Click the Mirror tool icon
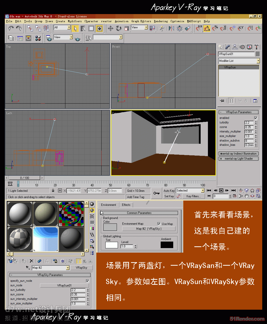Viewport: 267px width, 324px height. (171, 28)
